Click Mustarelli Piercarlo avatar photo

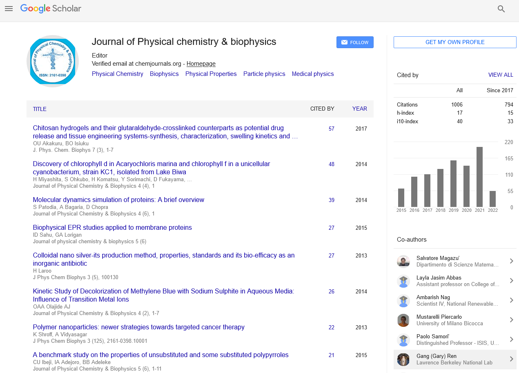point(403,320)
